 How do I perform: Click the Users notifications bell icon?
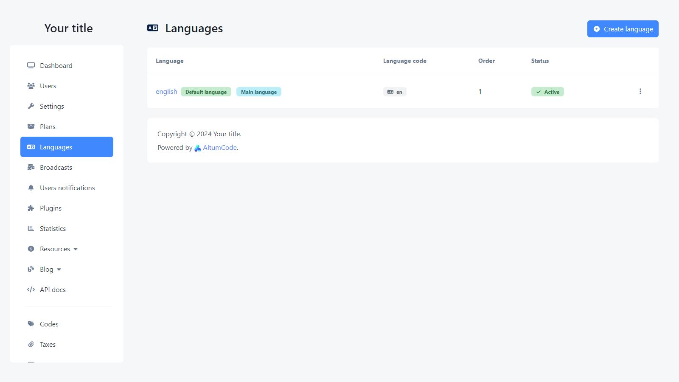click(31, 188)
